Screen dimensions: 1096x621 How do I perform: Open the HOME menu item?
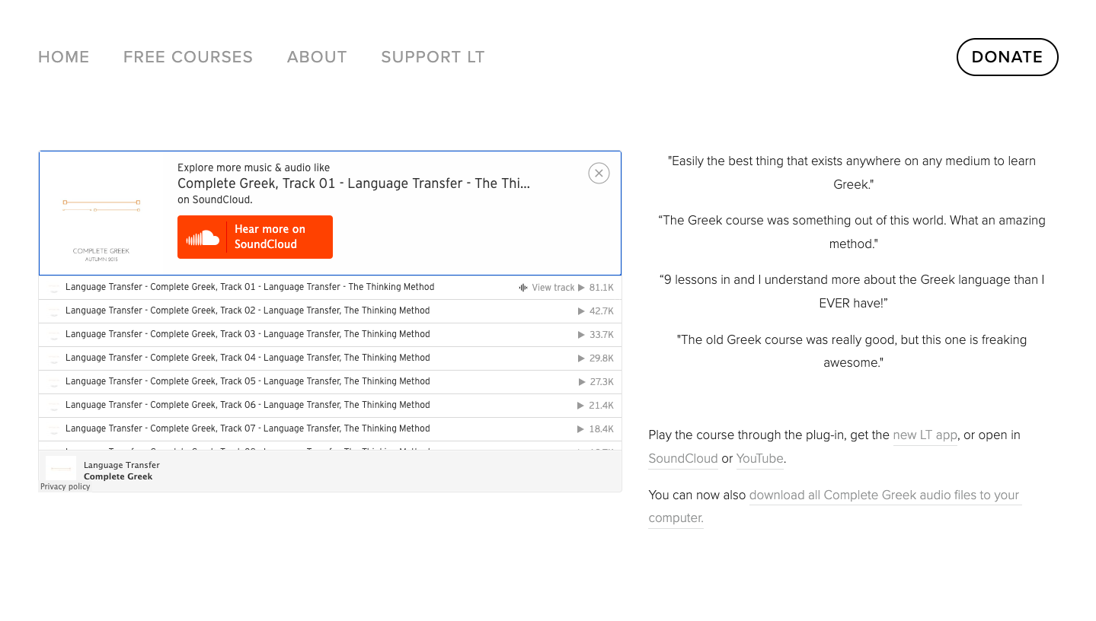tap(64, 57)
